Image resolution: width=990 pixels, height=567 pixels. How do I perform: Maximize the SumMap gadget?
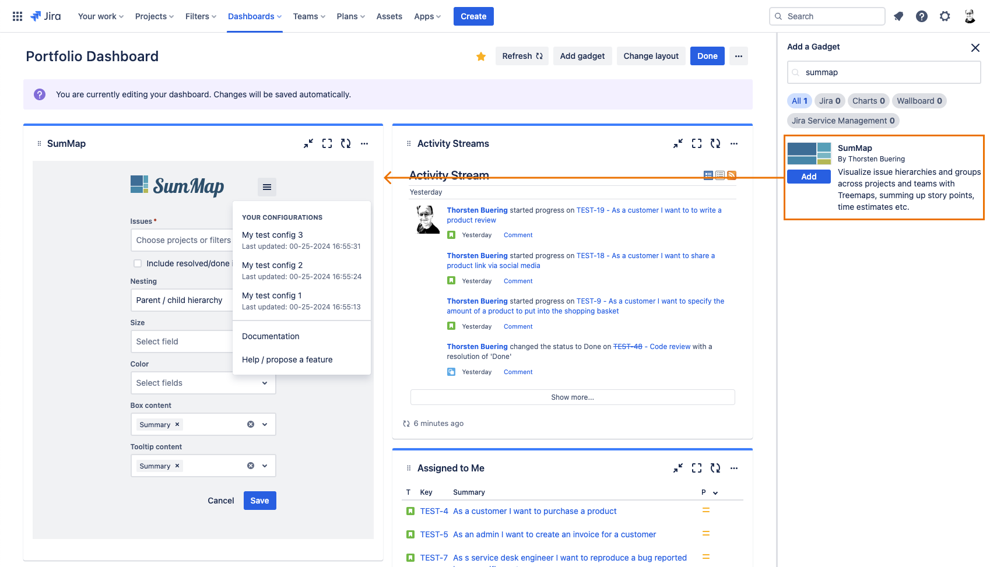pyautogui.click(x=327, y=143)
